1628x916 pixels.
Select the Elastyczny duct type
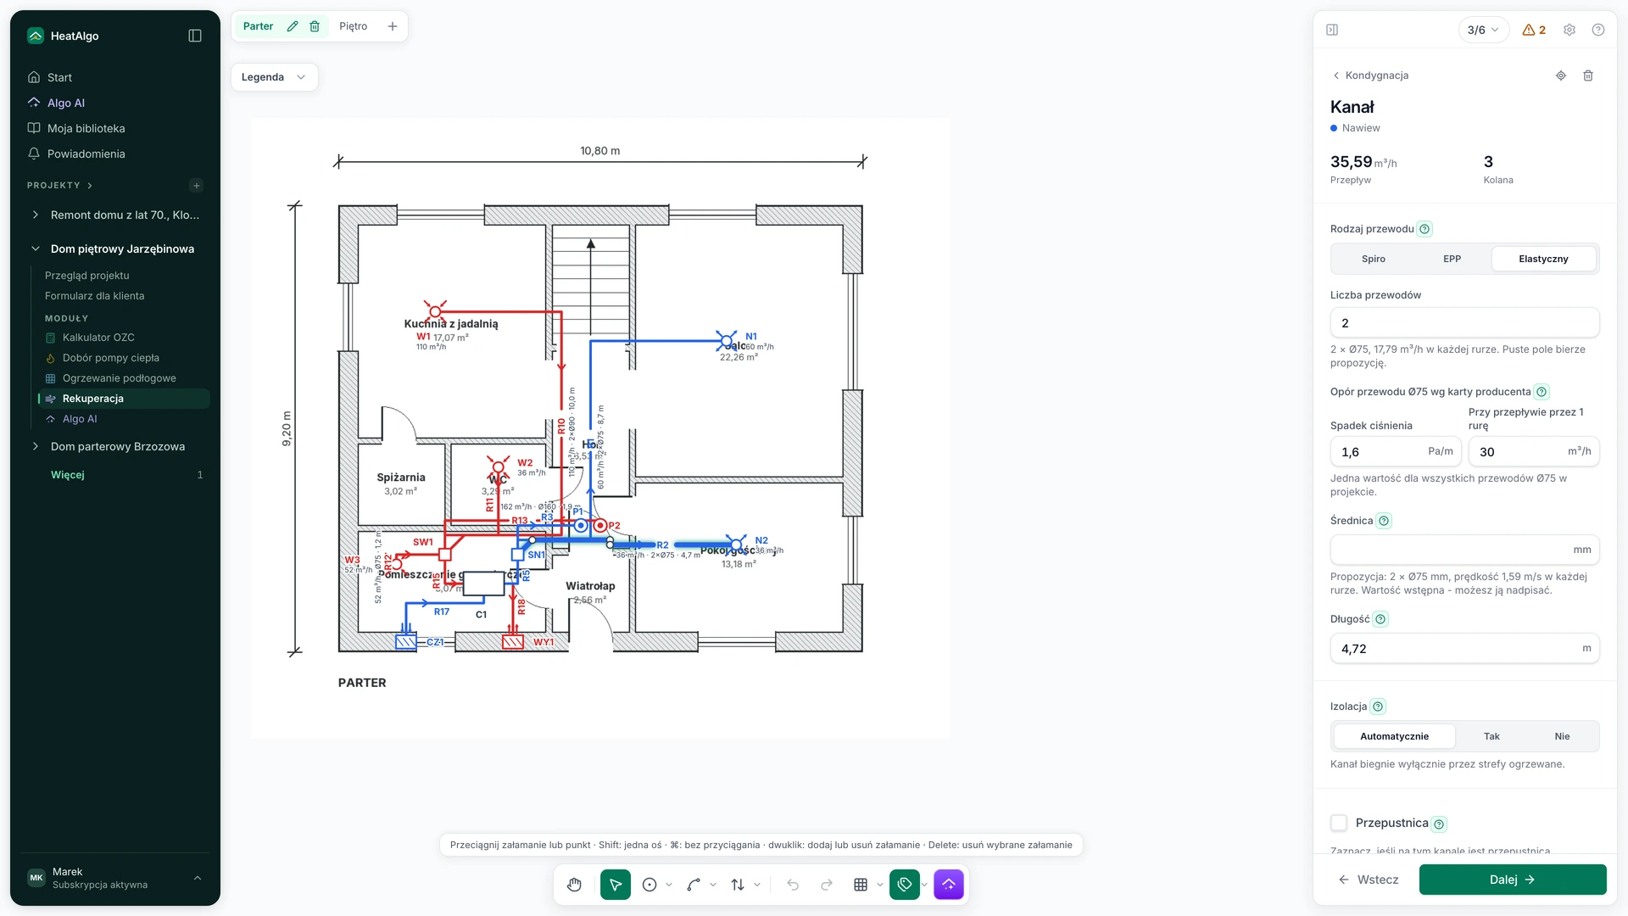(x=1543, y=259)
